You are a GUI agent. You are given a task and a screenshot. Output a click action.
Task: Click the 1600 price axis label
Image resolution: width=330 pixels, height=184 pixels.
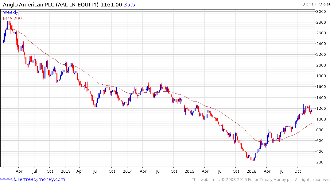point(321,87)
